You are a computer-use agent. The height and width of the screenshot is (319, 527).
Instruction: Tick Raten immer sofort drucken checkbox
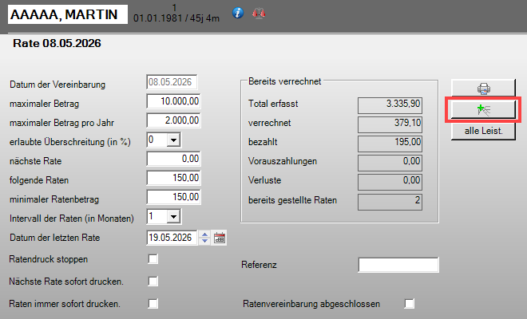153,304
